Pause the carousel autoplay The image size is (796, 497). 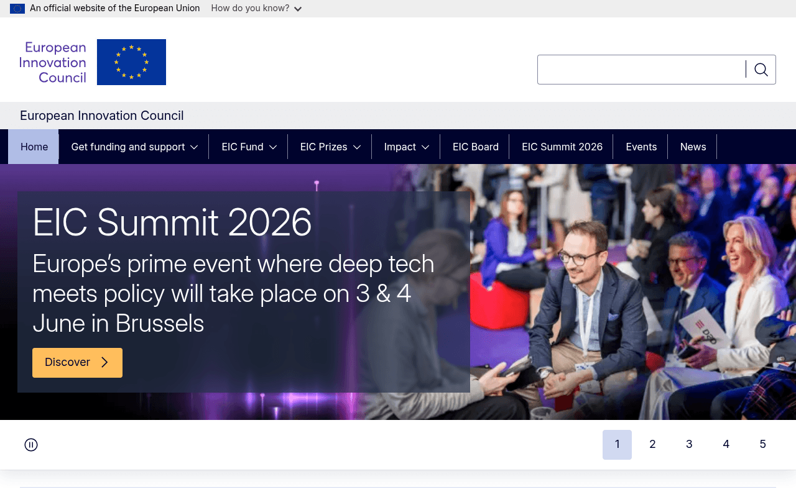(x=31, y=445)
